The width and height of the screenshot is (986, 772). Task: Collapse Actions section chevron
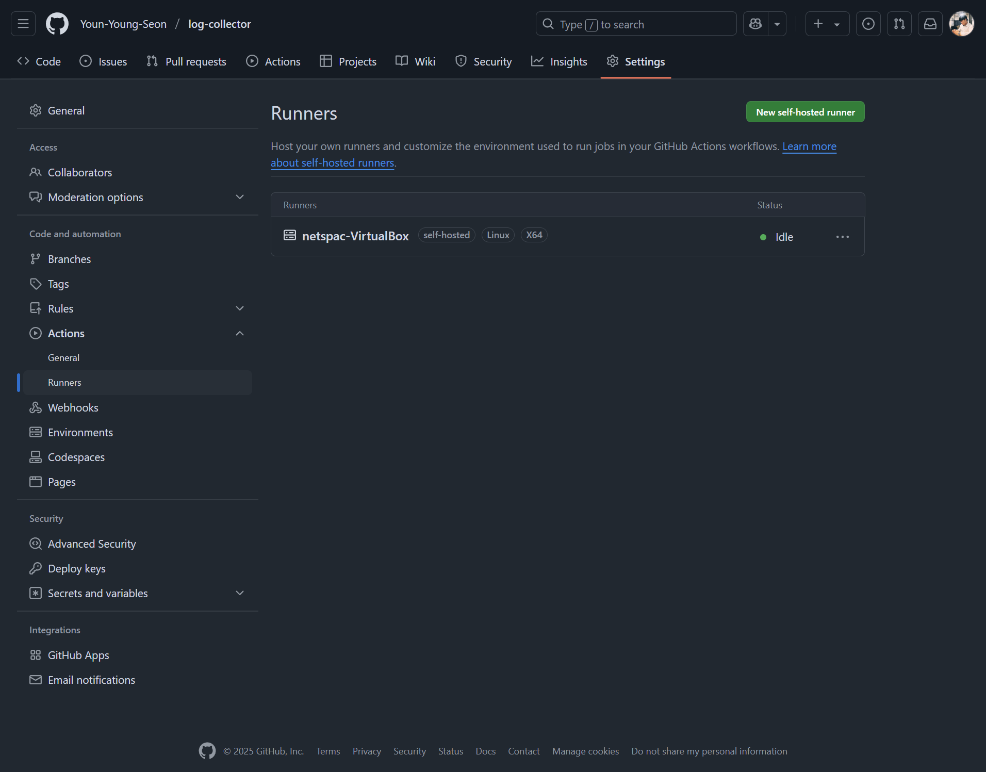(x=240, y=333)
